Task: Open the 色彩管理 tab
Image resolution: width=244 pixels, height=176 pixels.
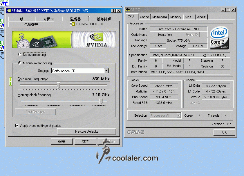Action: [31, 24]
